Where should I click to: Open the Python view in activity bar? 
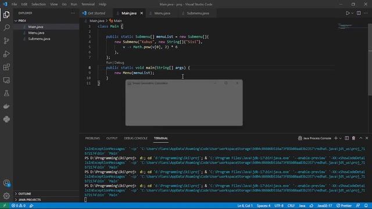point(6,119)
